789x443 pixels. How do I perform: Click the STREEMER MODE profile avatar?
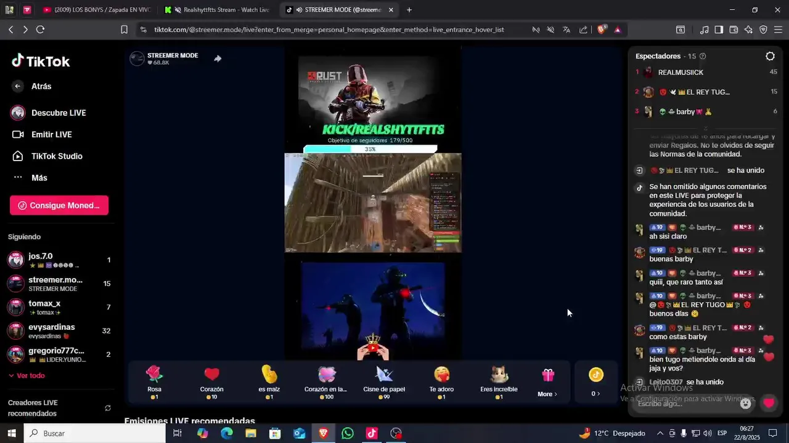pos(137,58)
